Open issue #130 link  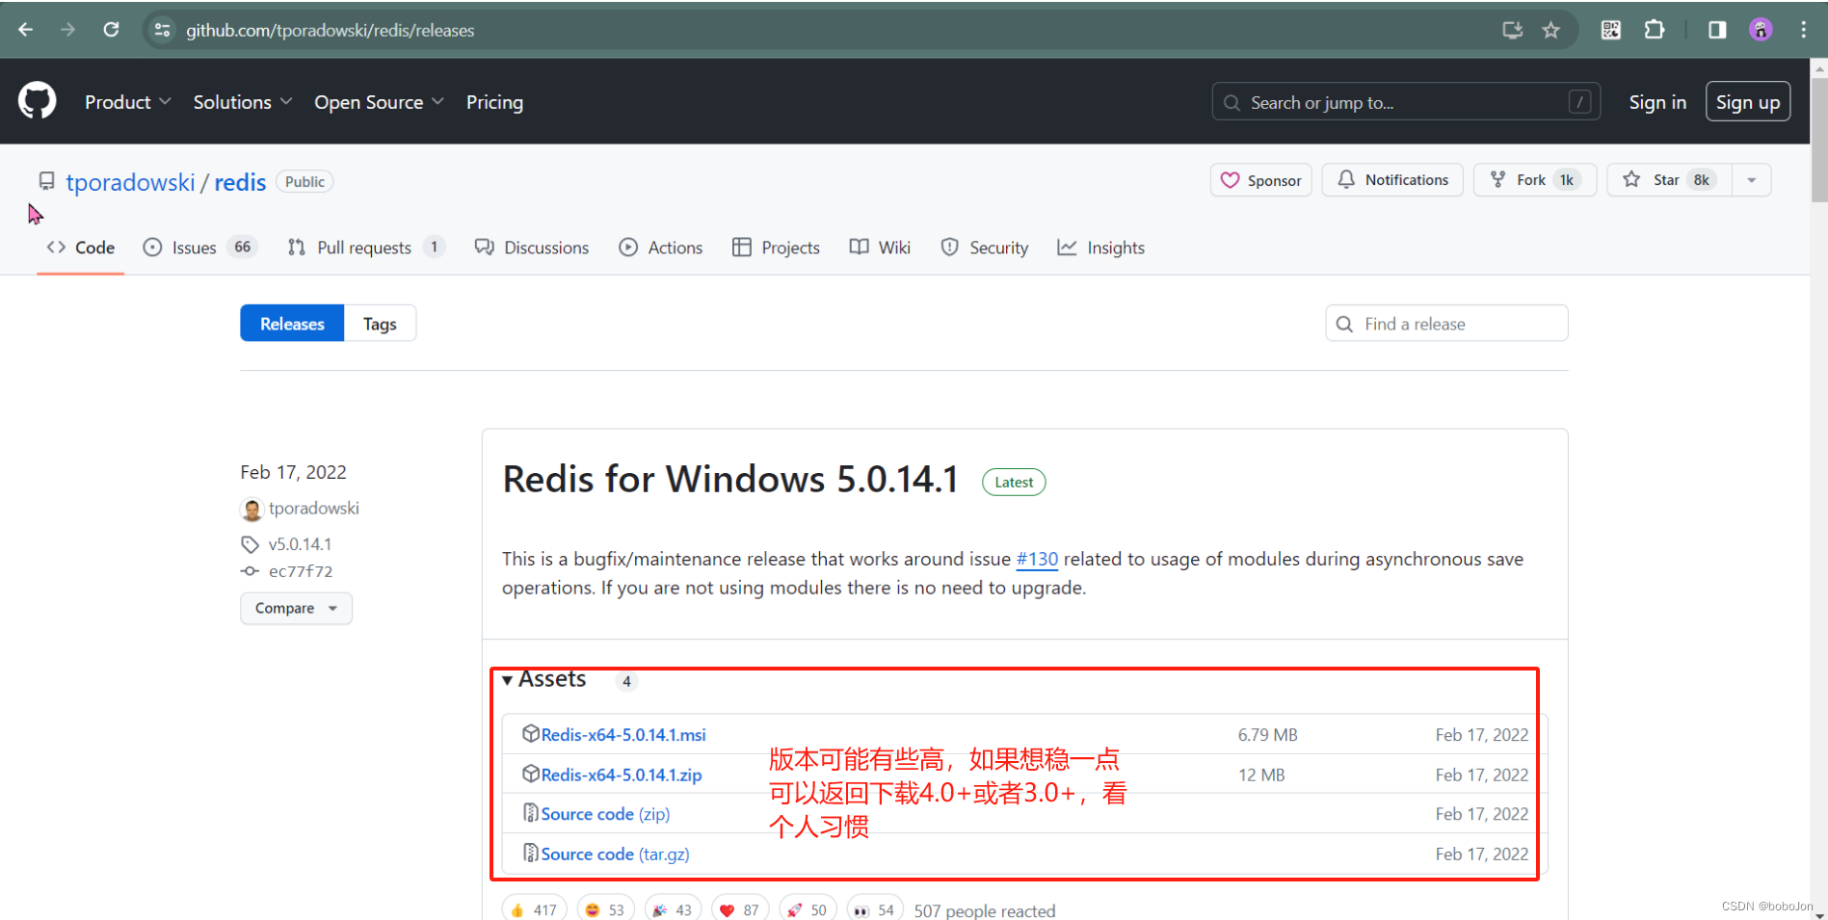pos(1037,559)
